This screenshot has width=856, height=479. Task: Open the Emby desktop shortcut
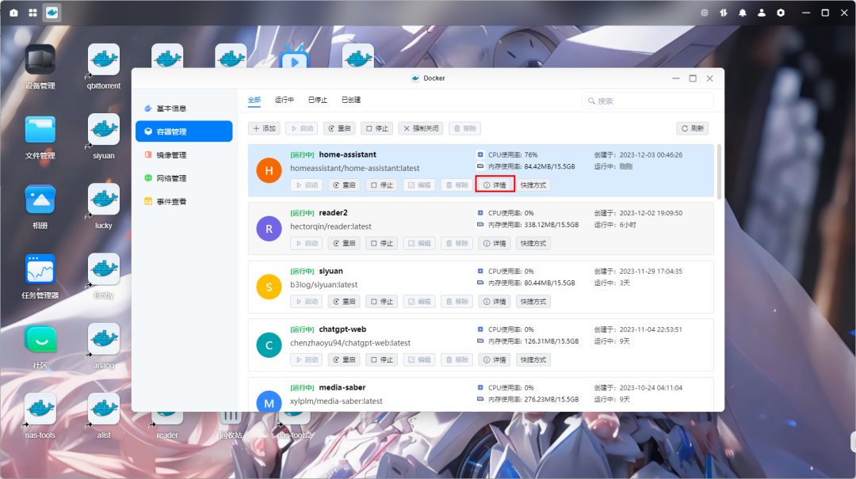pos(103,269)
